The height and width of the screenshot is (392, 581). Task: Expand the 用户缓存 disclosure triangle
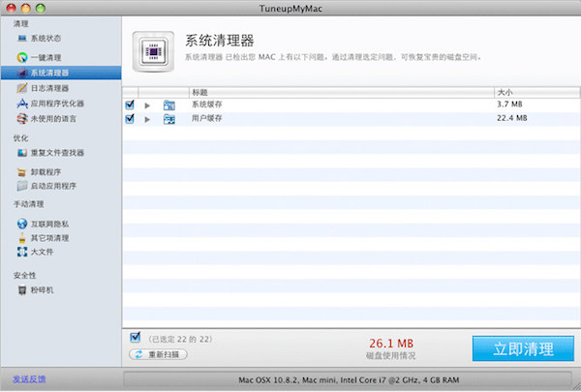tap(147, 120)
